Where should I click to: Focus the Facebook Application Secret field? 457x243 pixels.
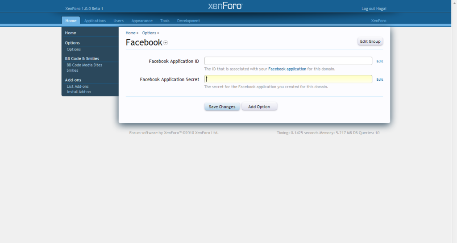[288, 79]
